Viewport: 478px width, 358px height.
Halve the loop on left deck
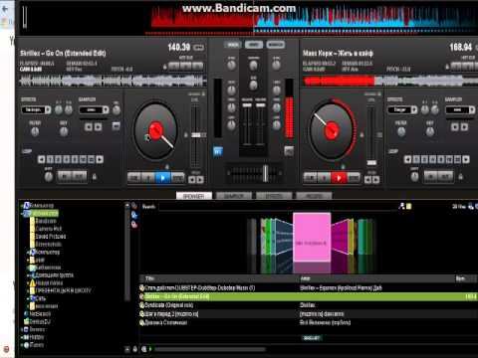[x=41, y=159]
